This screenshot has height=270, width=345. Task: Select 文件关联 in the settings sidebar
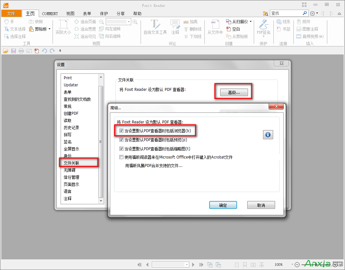[71, 163]
